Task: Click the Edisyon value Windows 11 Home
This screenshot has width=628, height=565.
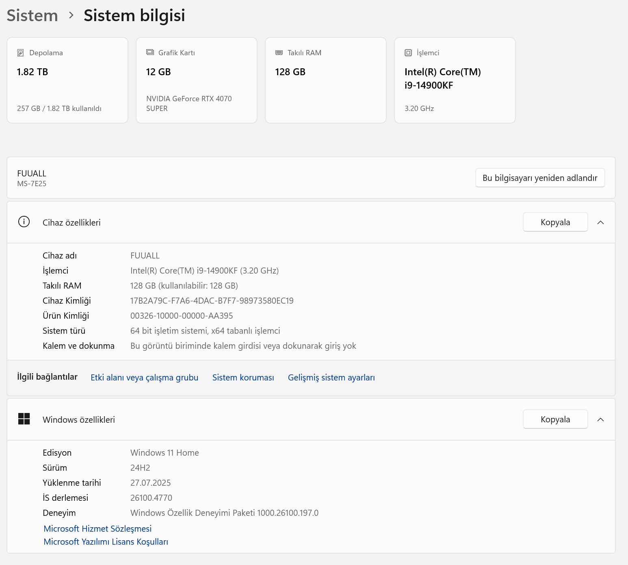Action: point(165,453)
